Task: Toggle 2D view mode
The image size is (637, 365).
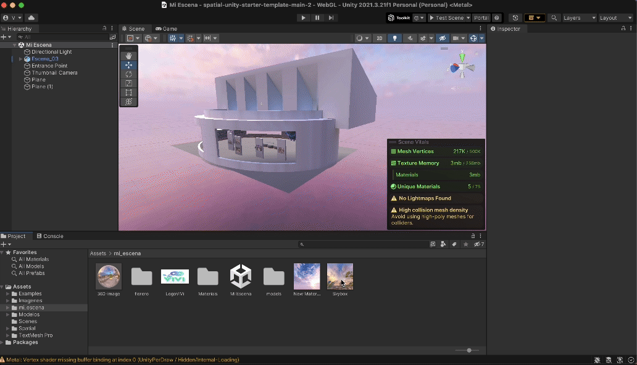Action: [x=380, y=38]
